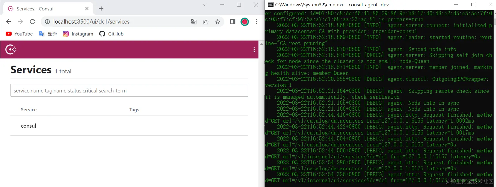Open the GitHub bookmark
The image size is (496, 187).
tap(111, 34)
